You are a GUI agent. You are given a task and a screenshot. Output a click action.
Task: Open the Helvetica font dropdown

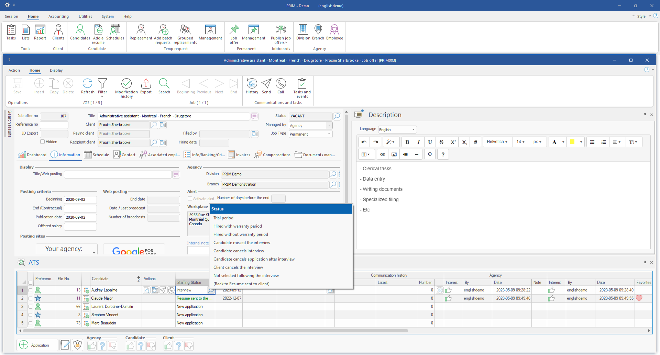497,142
